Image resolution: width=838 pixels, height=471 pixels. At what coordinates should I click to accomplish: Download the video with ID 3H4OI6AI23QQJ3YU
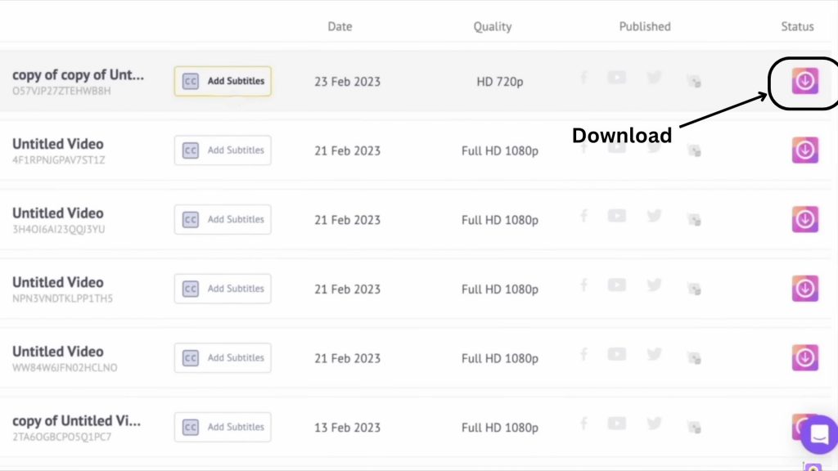tap(805, 219)
